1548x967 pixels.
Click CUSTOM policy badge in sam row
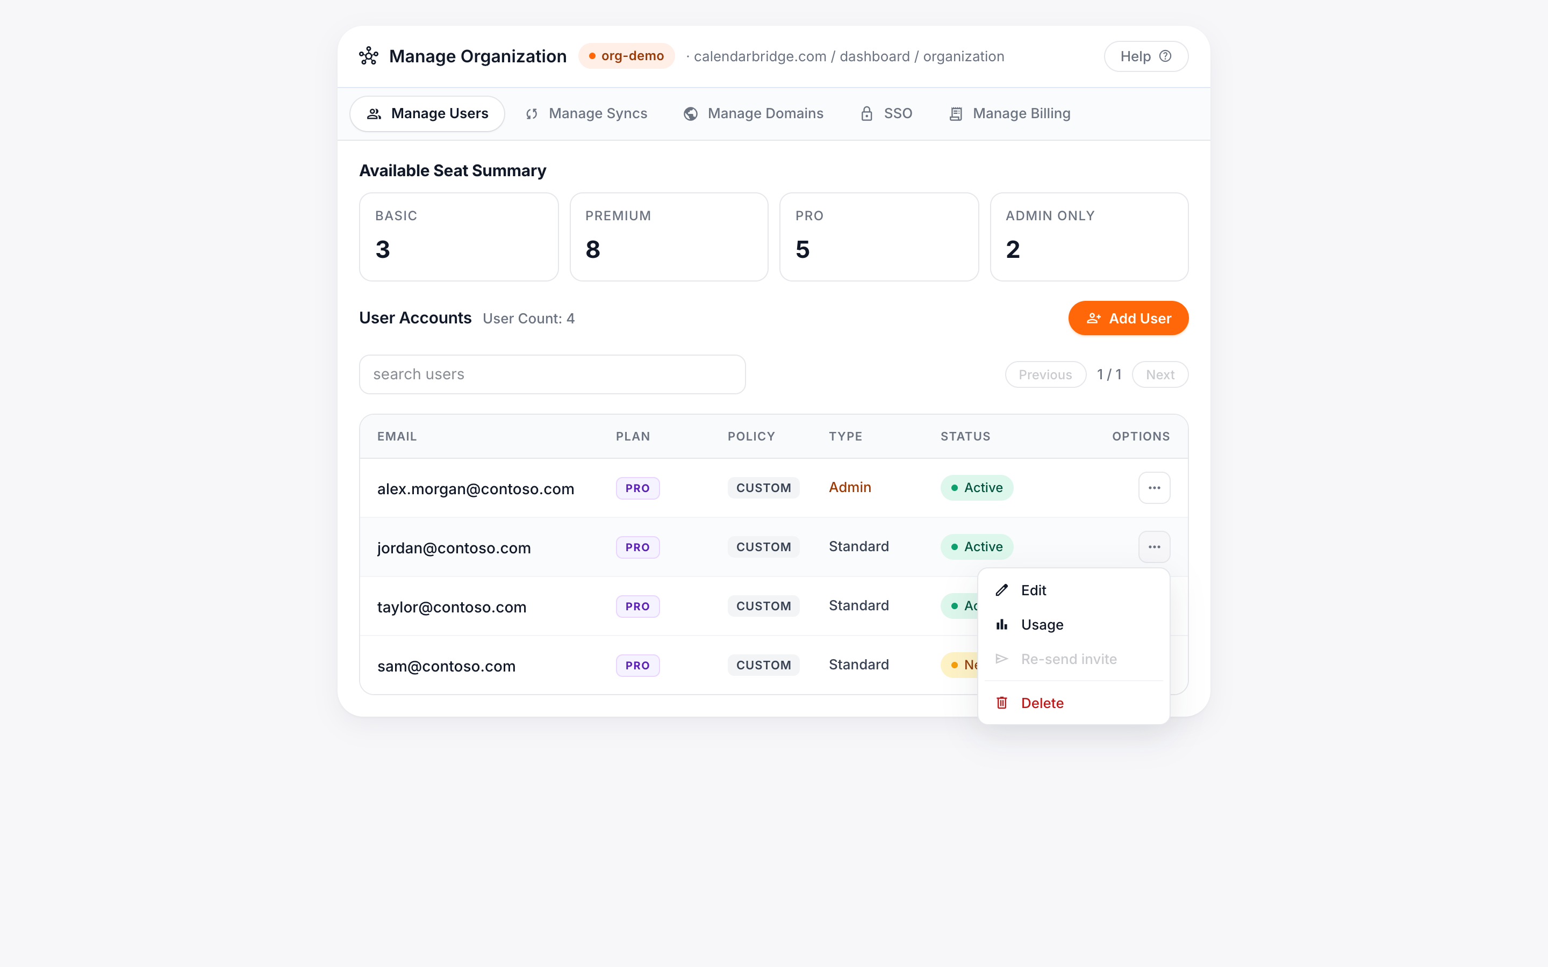[763, 665]
